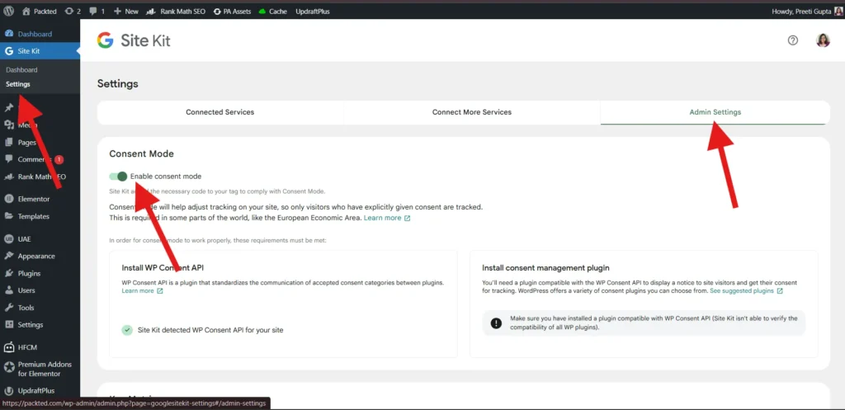Viewport: 845px width, 410px height.
Task: Open PA Assets admin bar item
Action: point(232,12)
